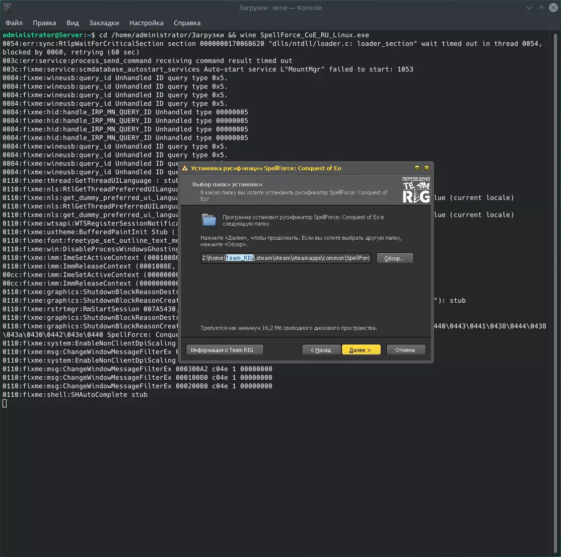Click the installation path input field

286,258
